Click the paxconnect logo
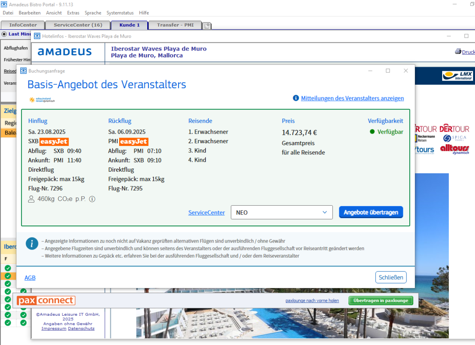Screen dimensions: 475x345 coord(46,301)
